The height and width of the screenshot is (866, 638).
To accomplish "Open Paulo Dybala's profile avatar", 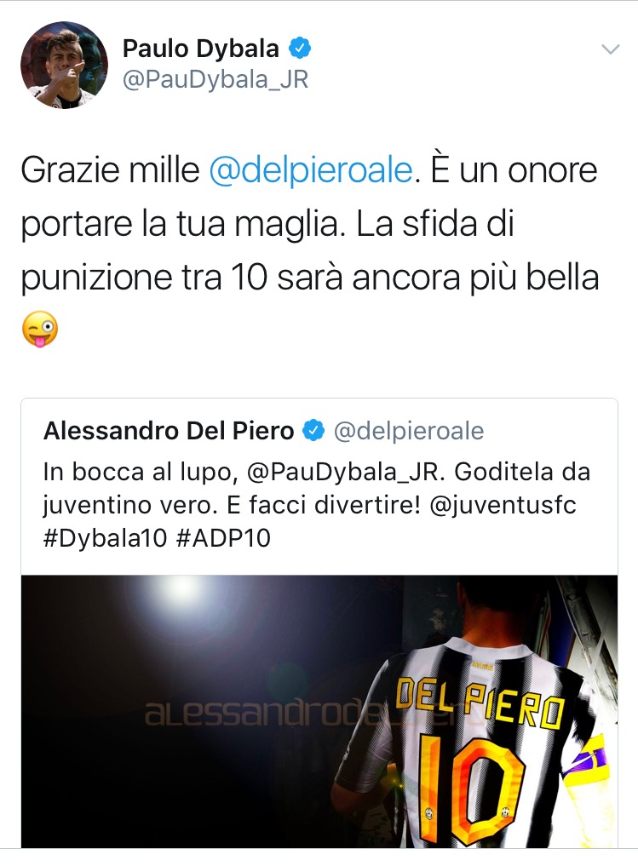I will [x=64, y=66].
